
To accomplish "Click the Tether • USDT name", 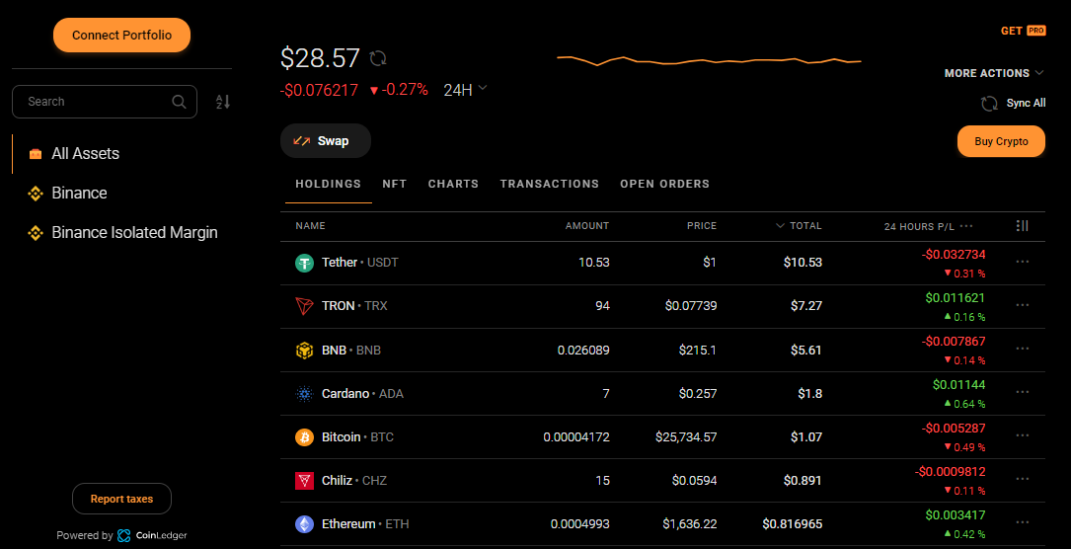I will click(x=360, y=263).
